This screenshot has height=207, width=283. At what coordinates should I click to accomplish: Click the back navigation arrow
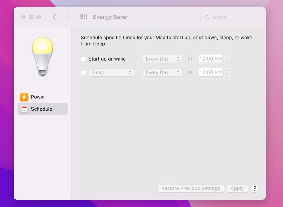click(x=54, y=17)
